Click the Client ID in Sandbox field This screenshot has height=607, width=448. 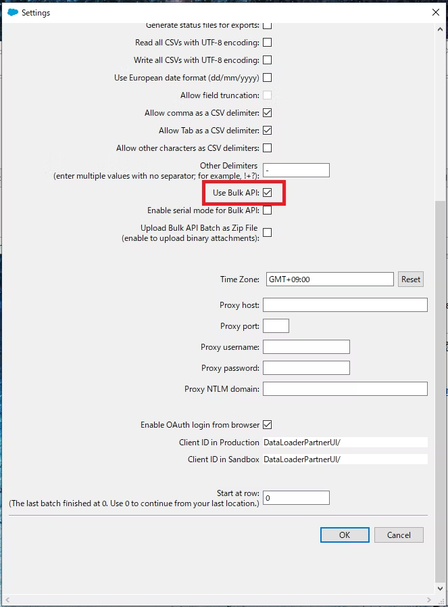[x=345, y=459]
